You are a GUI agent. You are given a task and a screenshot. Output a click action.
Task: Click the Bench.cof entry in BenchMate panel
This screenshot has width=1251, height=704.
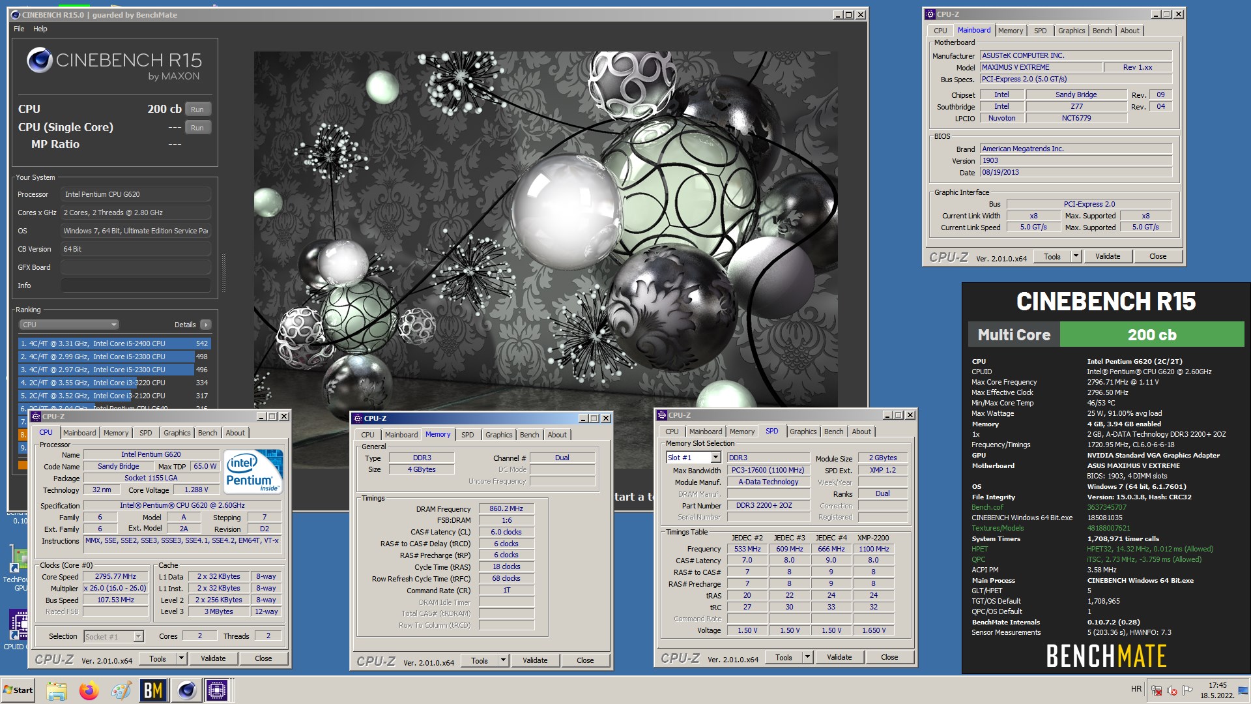(x=987, y=507)
